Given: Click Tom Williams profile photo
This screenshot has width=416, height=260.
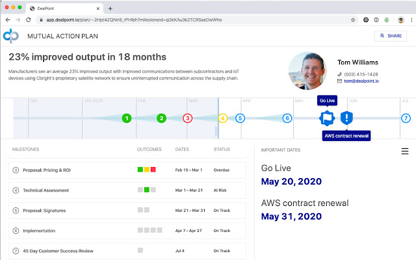Looking at the screenshot, I should [x=307, y=71].
